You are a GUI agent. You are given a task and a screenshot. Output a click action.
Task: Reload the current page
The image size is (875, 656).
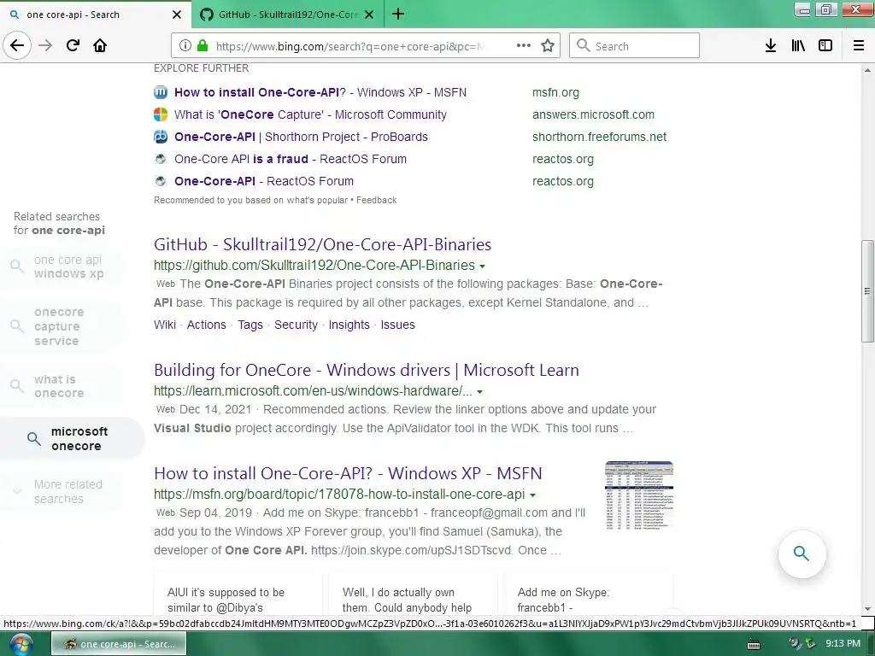click(x=73, y=45)
